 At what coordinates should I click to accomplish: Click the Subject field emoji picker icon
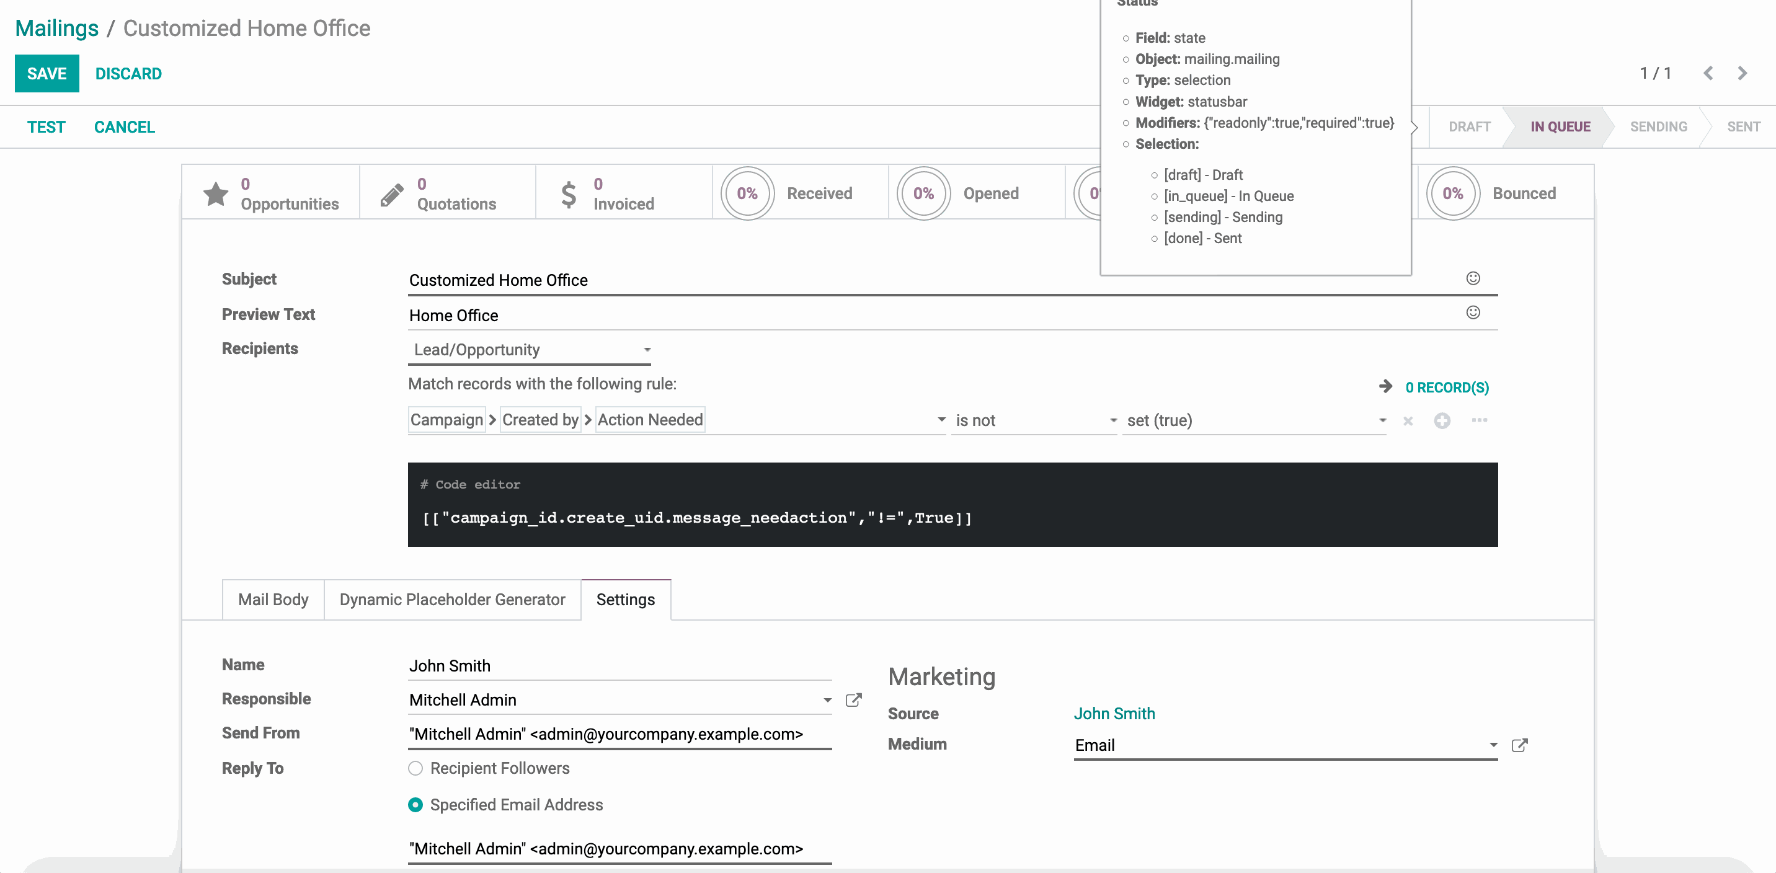[1473, 278]
